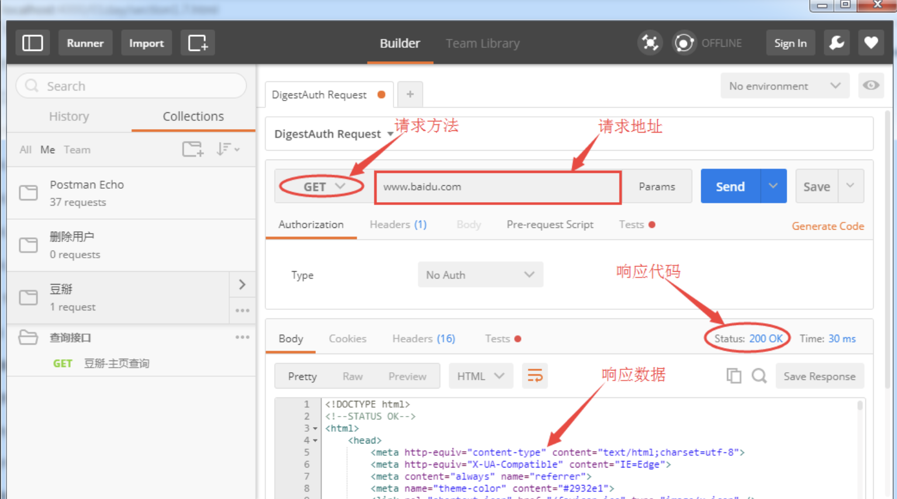This screenshot has width=897, height=499.
Task: Click the interceptor satellite icon
Action: click(650, 43)
